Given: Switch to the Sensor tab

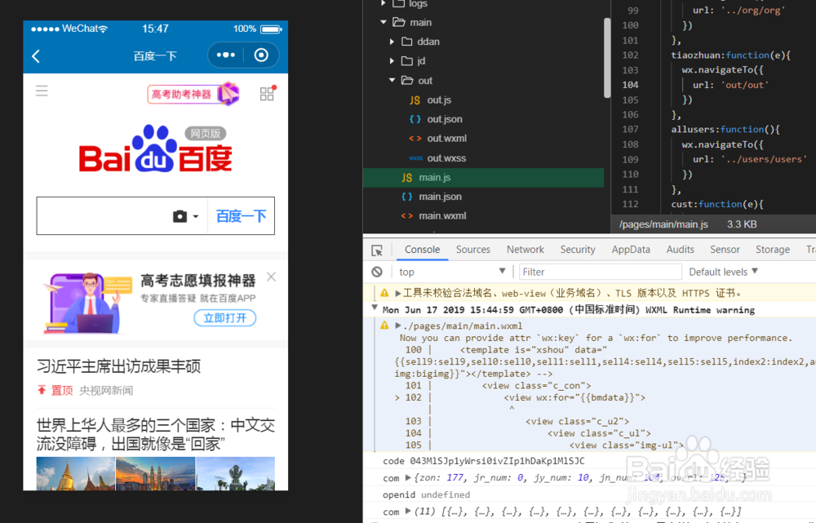Looking at the screenshot, I should [x=725, y=250].
